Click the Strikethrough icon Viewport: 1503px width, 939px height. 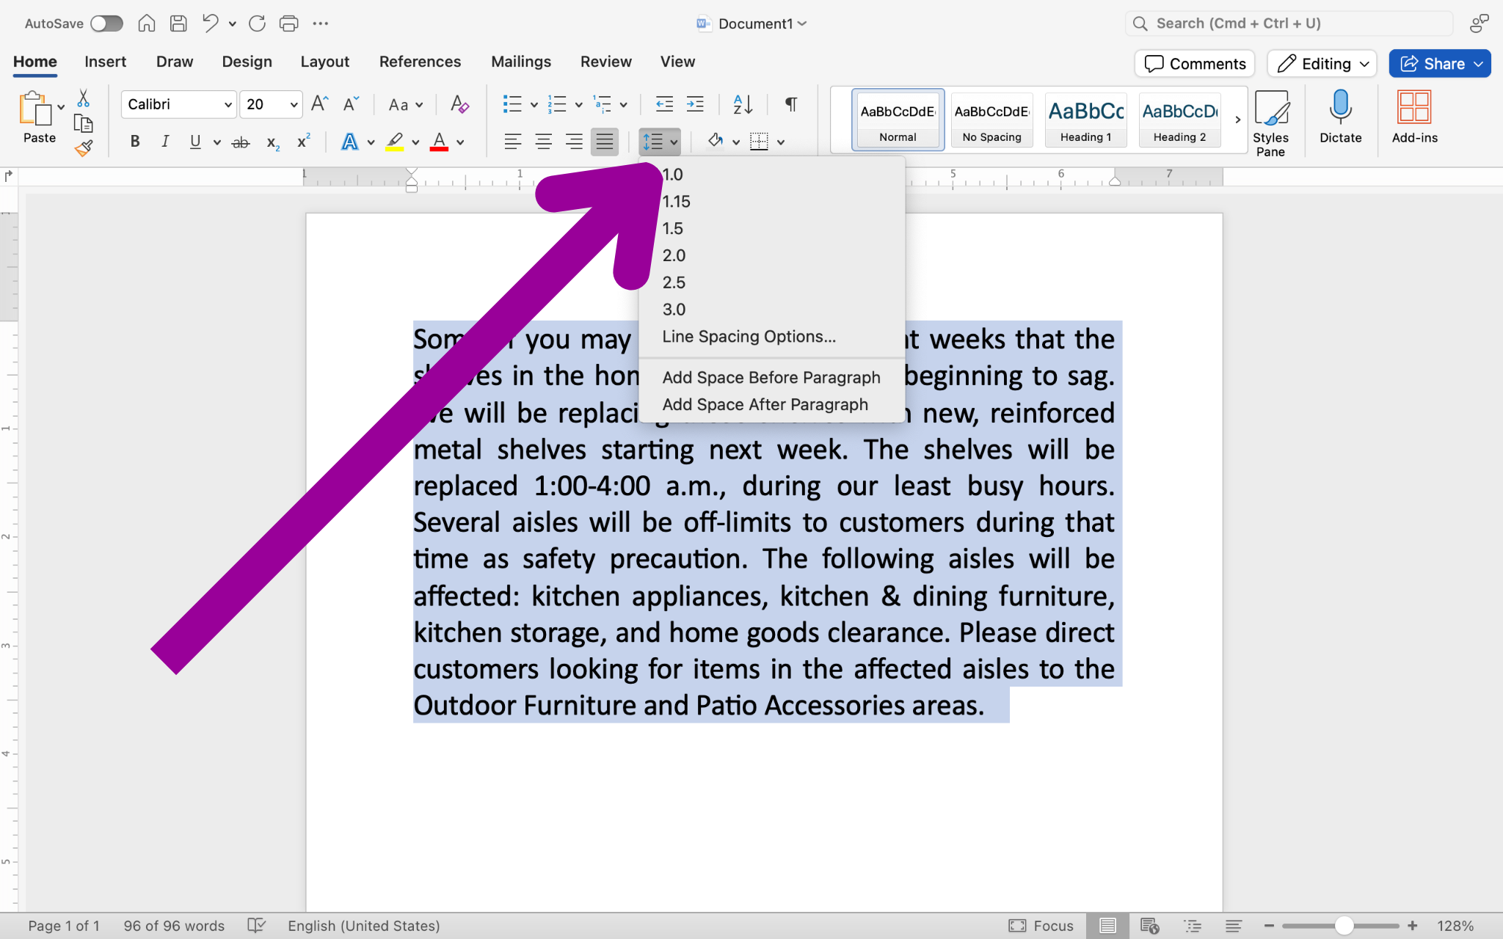click(241, 142)
